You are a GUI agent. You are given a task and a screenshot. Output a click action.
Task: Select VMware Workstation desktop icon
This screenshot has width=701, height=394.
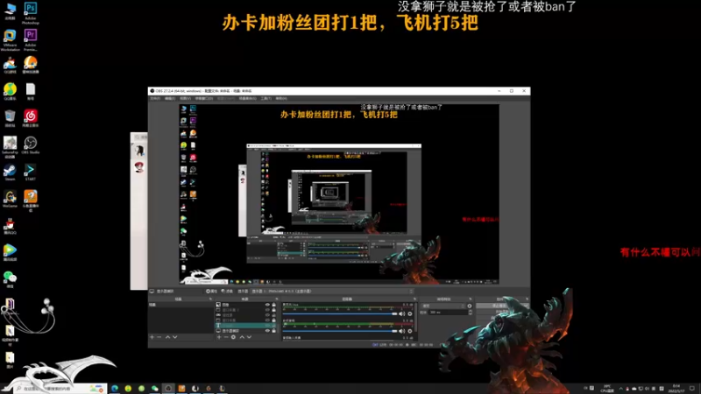[10, 39]
